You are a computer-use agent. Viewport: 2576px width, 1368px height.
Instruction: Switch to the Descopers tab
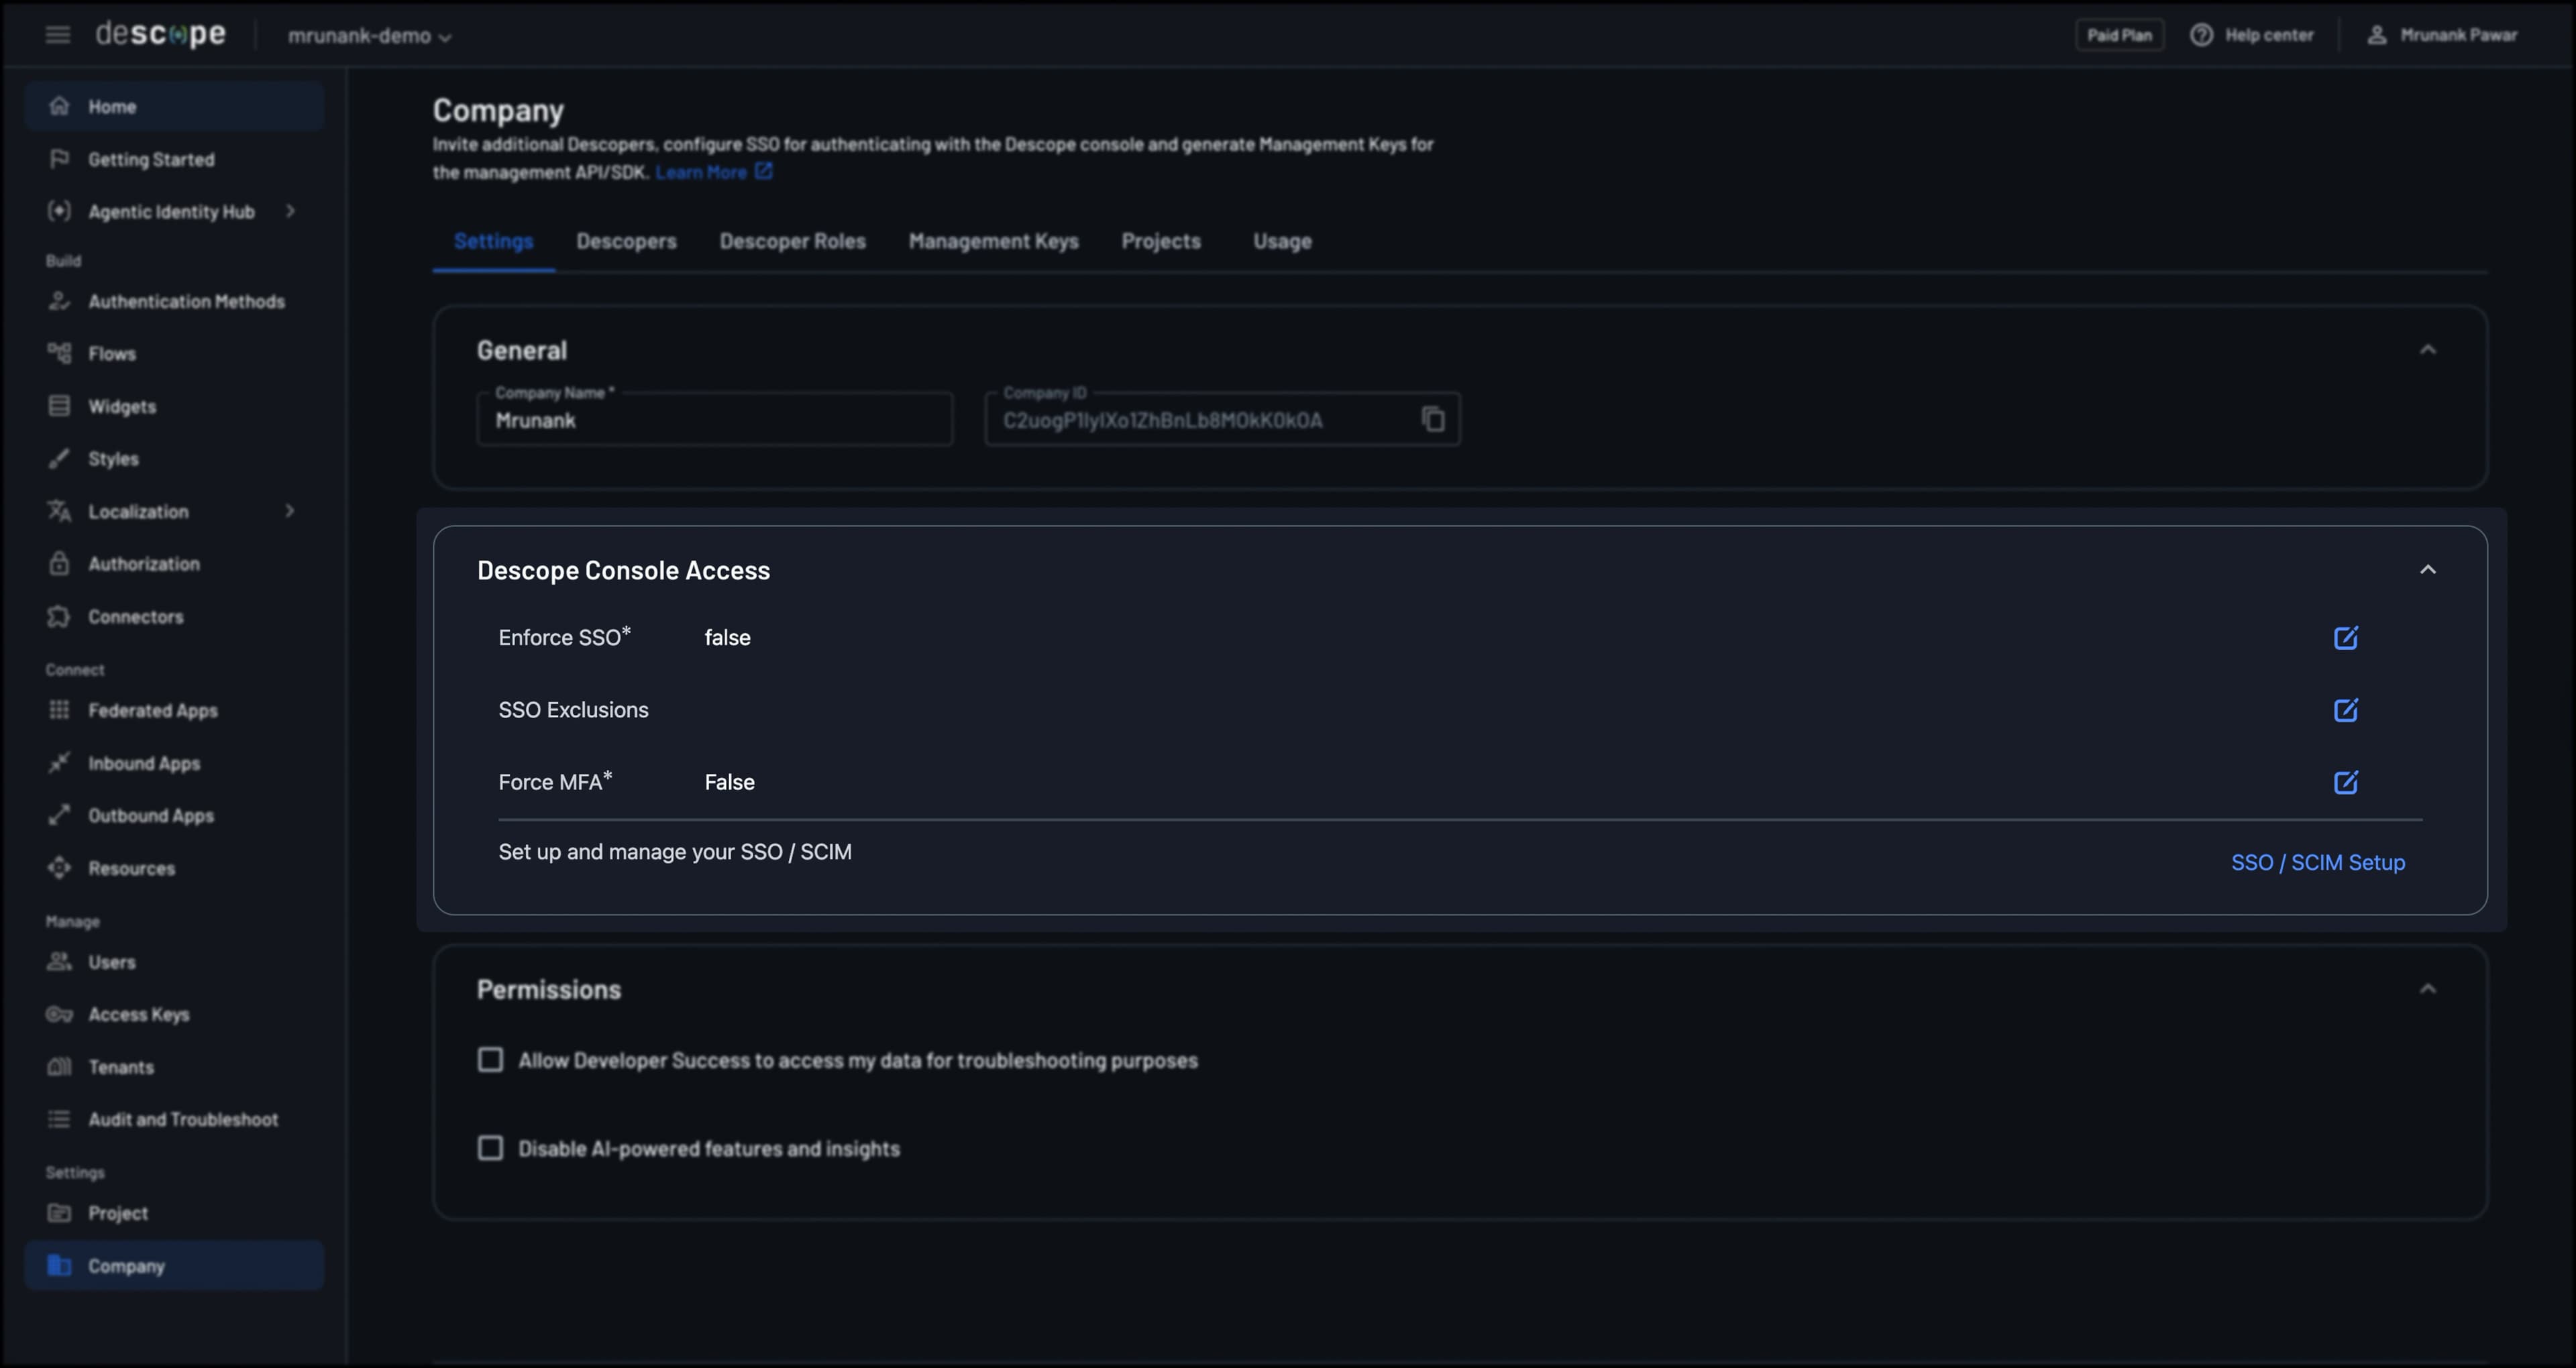pos(626,241)
